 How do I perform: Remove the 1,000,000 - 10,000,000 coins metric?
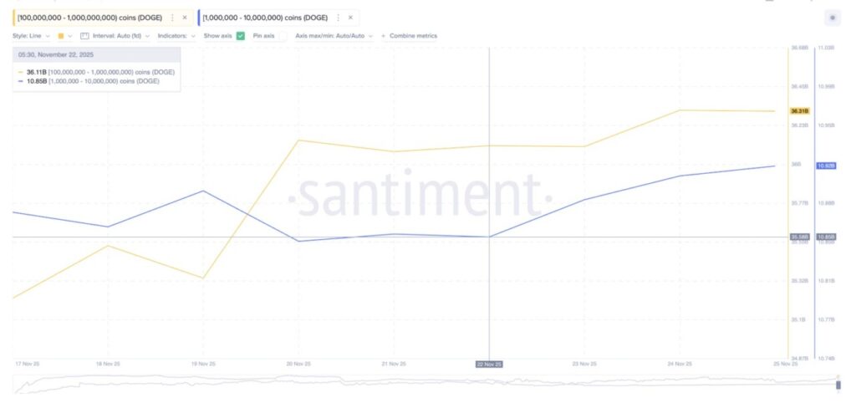pyautogui.click(x=350, y=17)
